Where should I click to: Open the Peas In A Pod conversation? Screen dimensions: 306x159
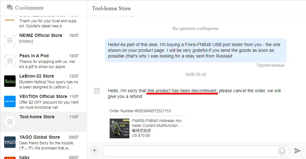click(44, 61)
